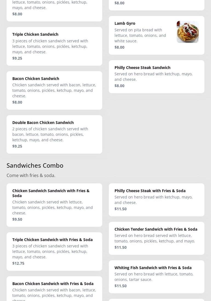Select the Lamb Gyro title
This screenshot has width=211, height=301.
pos(125,23)
